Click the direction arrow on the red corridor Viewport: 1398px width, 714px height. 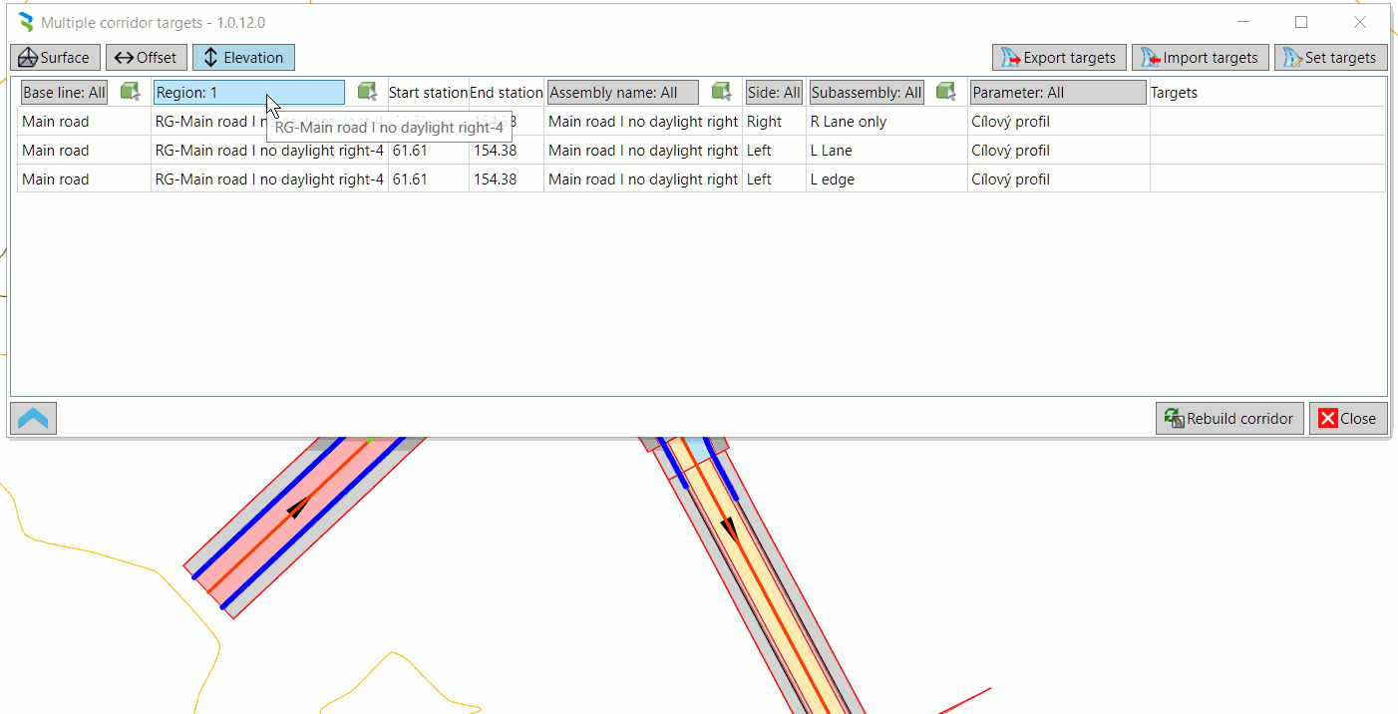click(297, 509)
